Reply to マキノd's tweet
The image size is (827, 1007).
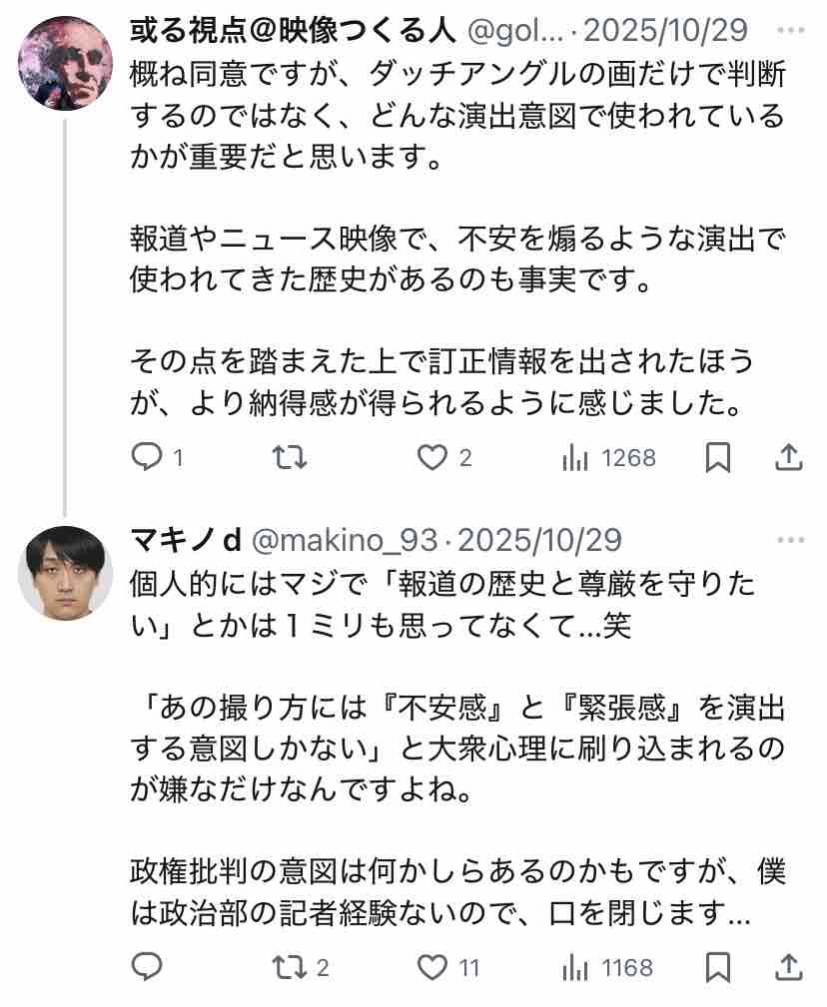click(147, 966)
